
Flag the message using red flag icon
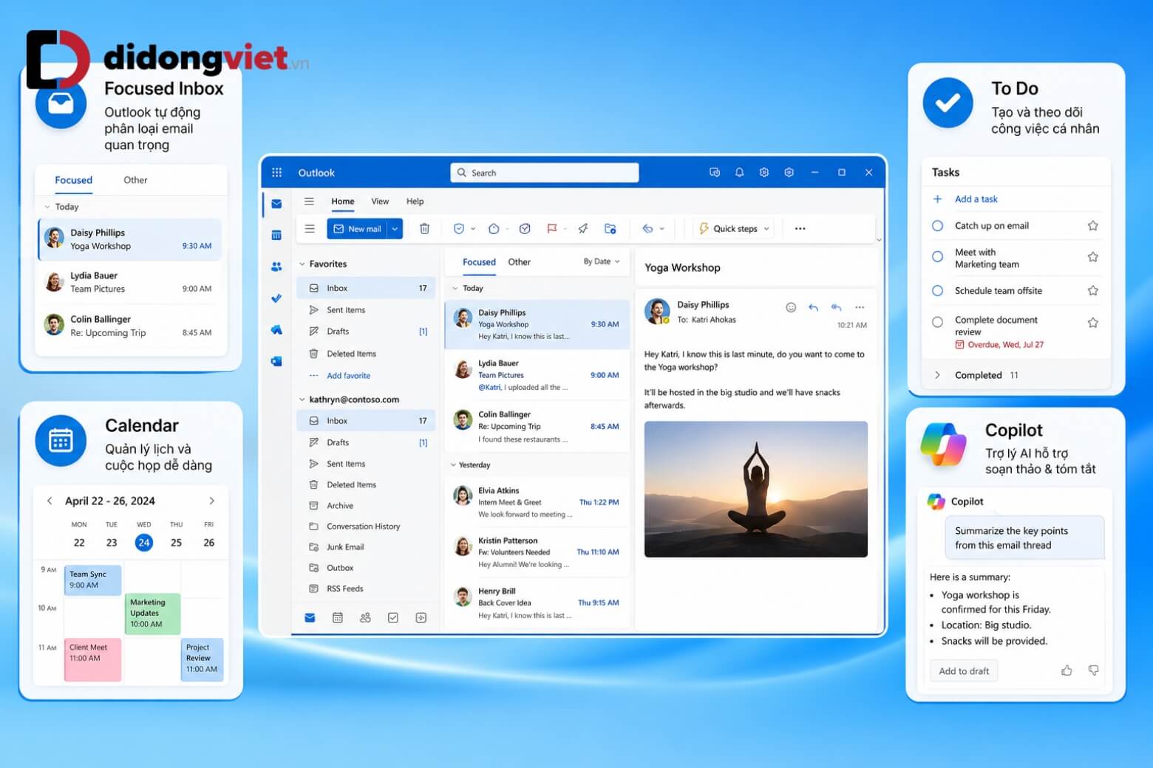point(551,229)
